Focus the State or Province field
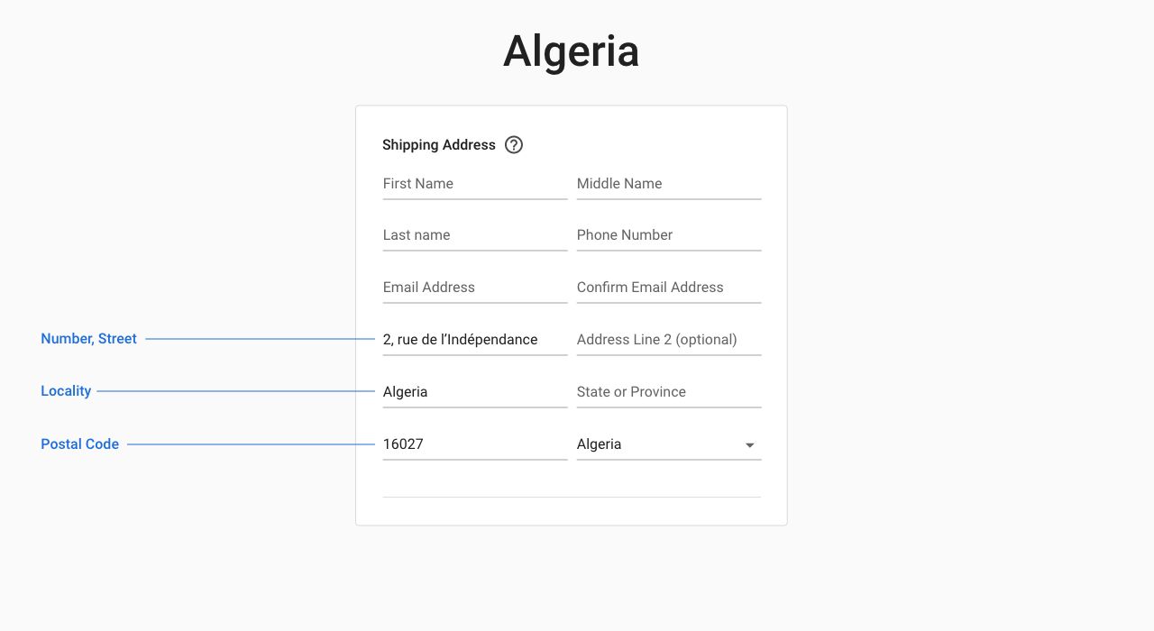The height and width of the screenshot is (631, 1154). pyautogui.click(x=668, y=392)
